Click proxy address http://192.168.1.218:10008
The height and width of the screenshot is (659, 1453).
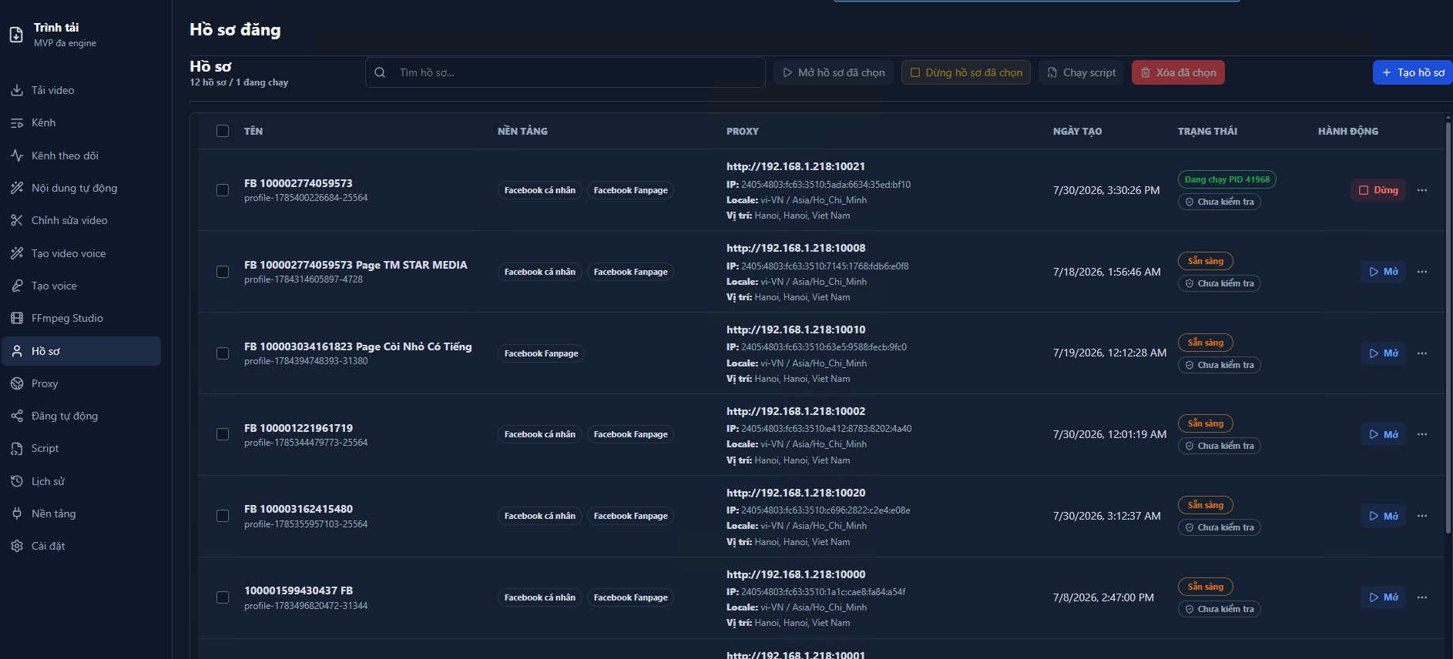[796, 248]
